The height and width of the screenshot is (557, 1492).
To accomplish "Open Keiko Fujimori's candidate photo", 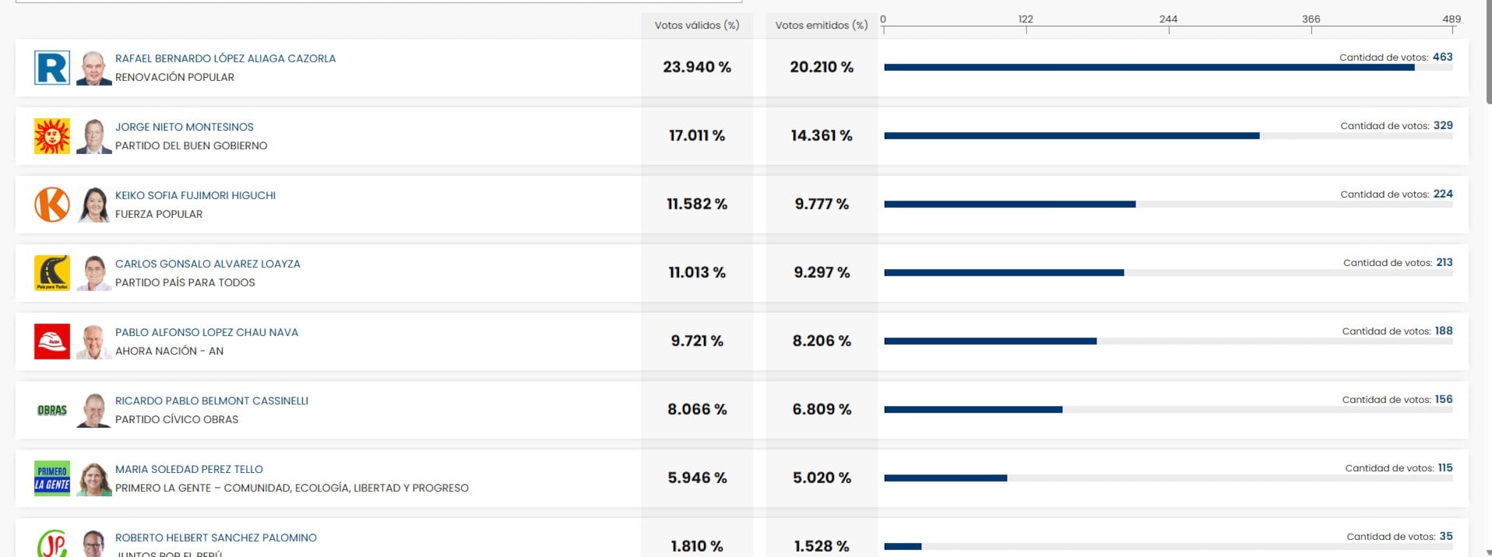I will coord(93,205).
